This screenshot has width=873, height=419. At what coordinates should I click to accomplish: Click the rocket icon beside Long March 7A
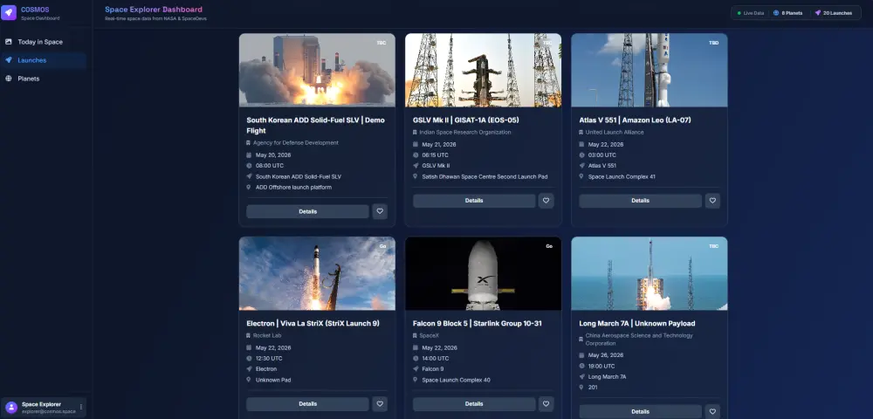pos(581,377)
